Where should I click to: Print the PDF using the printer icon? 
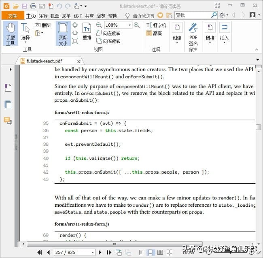point(33,6)
